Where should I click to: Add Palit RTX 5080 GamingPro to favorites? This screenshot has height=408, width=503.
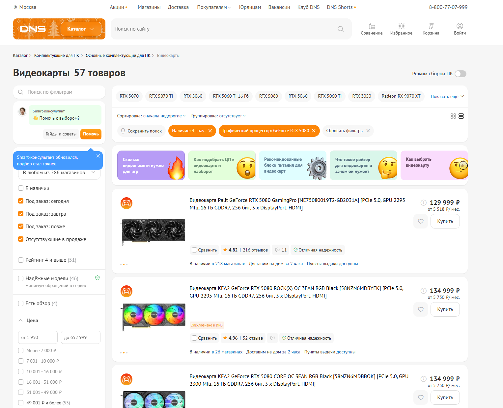tap(421, 221)
